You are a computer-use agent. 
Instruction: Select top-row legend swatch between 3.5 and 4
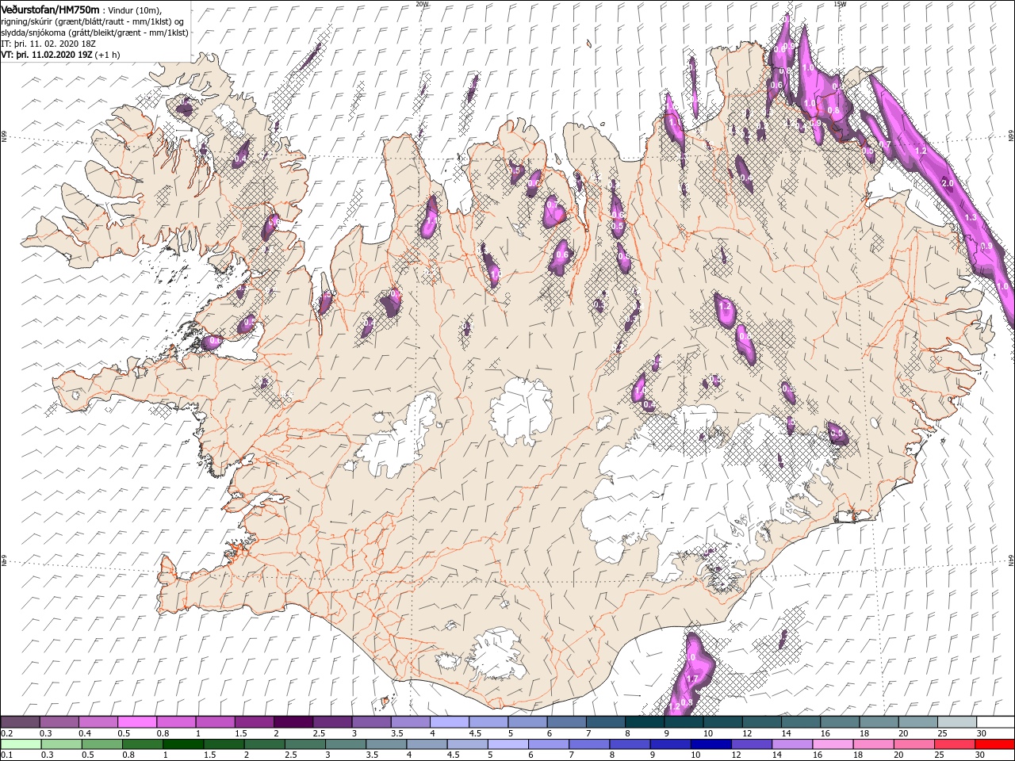(410, 722)
